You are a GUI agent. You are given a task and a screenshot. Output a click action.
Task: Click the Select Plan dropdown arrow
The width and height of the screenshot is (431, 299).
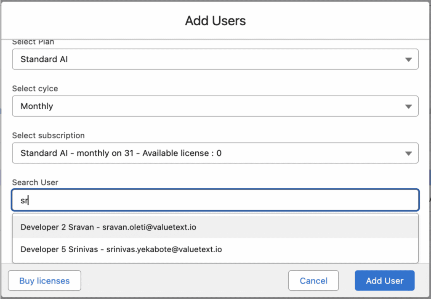pyautogui.click(x=408, y=60)
